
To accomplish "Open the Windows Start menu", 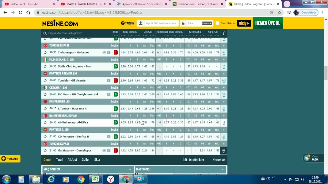I will coord(6,179).
